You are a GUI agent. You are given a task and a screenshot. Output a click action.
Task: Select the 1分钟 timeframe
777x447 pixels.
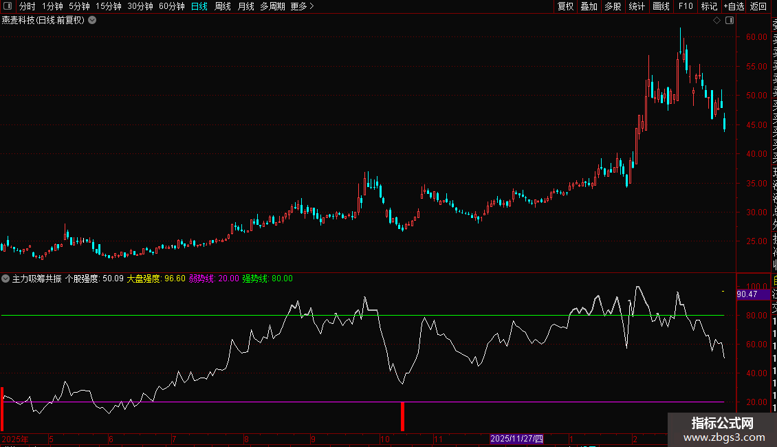[52, 6]
